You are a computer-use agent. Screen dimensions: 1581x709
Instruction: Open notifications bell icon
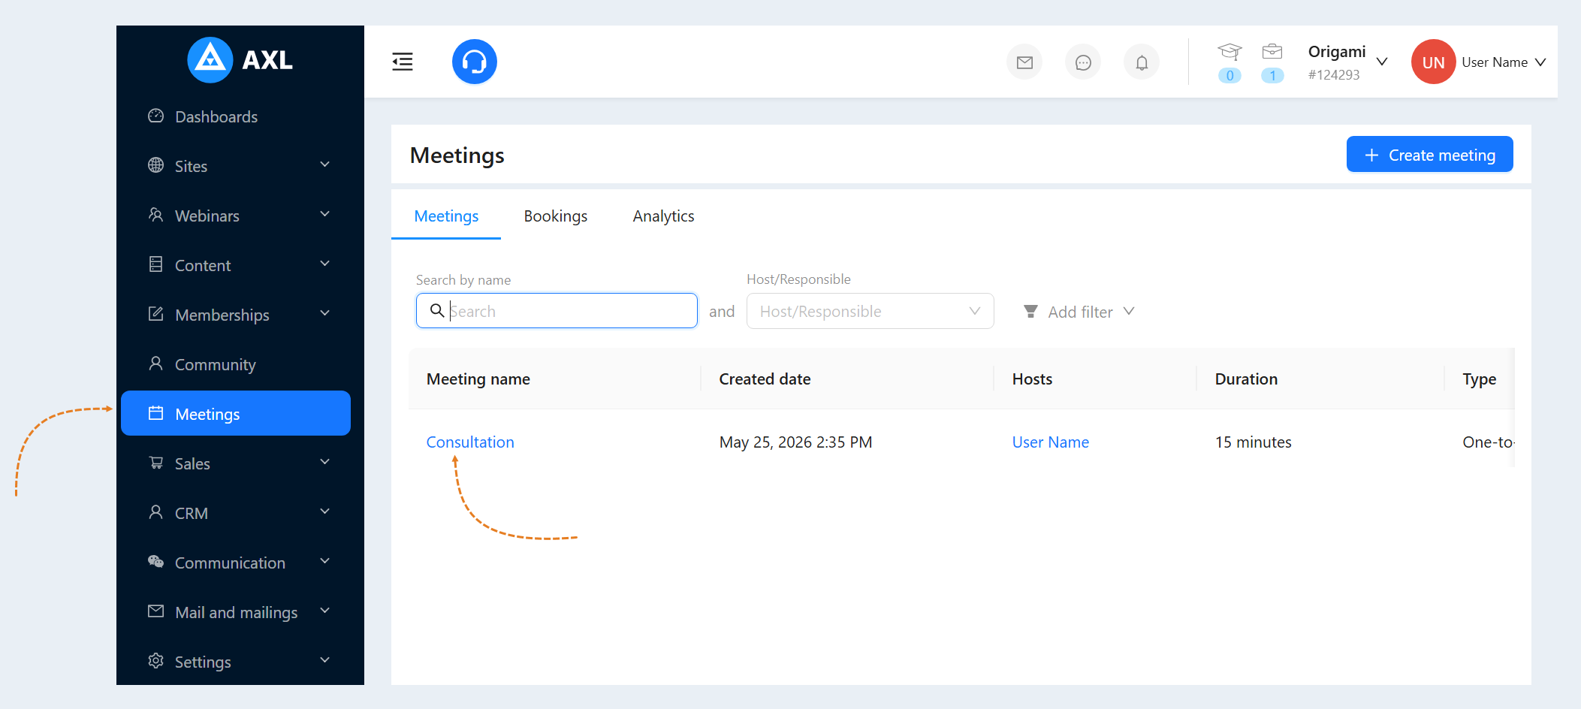pyautogui.click(x=1142, y=62)
